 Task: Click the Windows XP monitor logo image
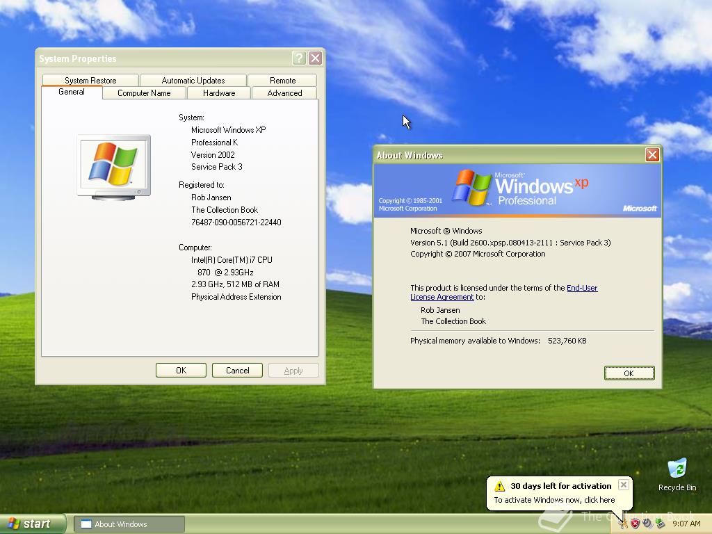pyautogui.click(x=113, y=167)
